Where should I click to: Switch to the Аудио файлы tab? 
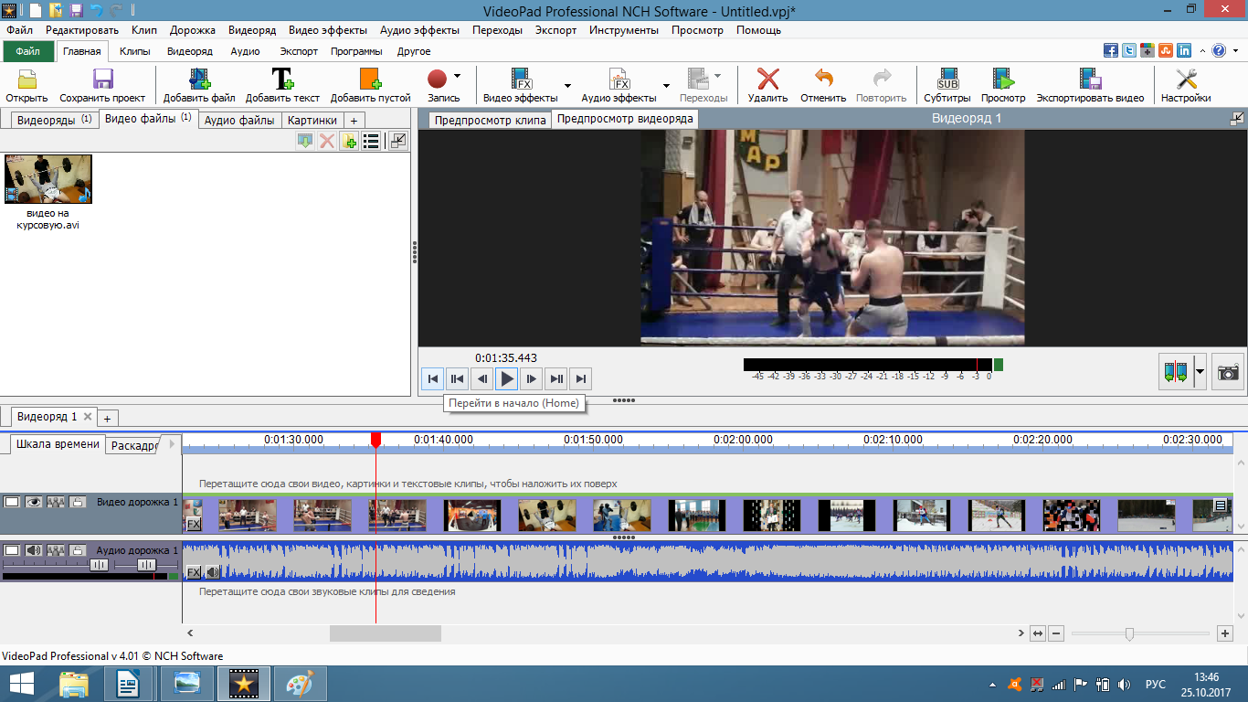pyautogui.click(x=239, y=120)
